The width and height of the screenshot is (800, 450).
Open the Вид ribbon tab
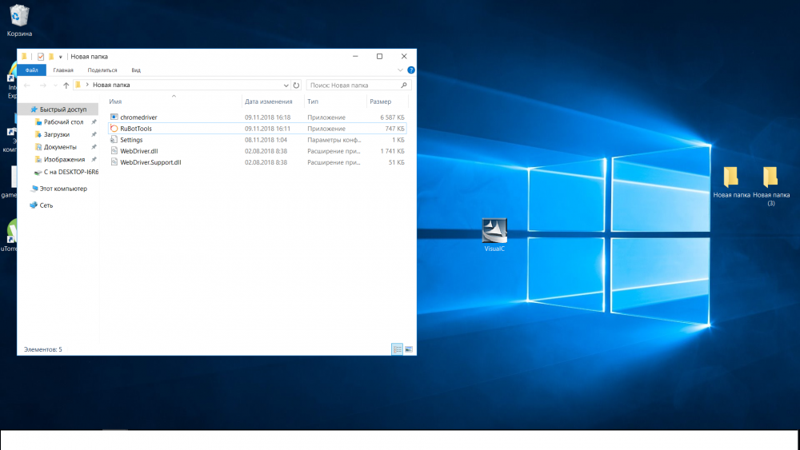pos(136,70)
